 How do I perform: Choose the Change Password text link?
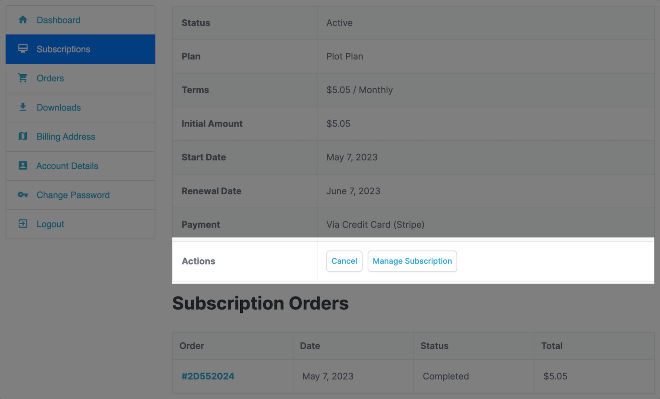click(x=73, y=195)
